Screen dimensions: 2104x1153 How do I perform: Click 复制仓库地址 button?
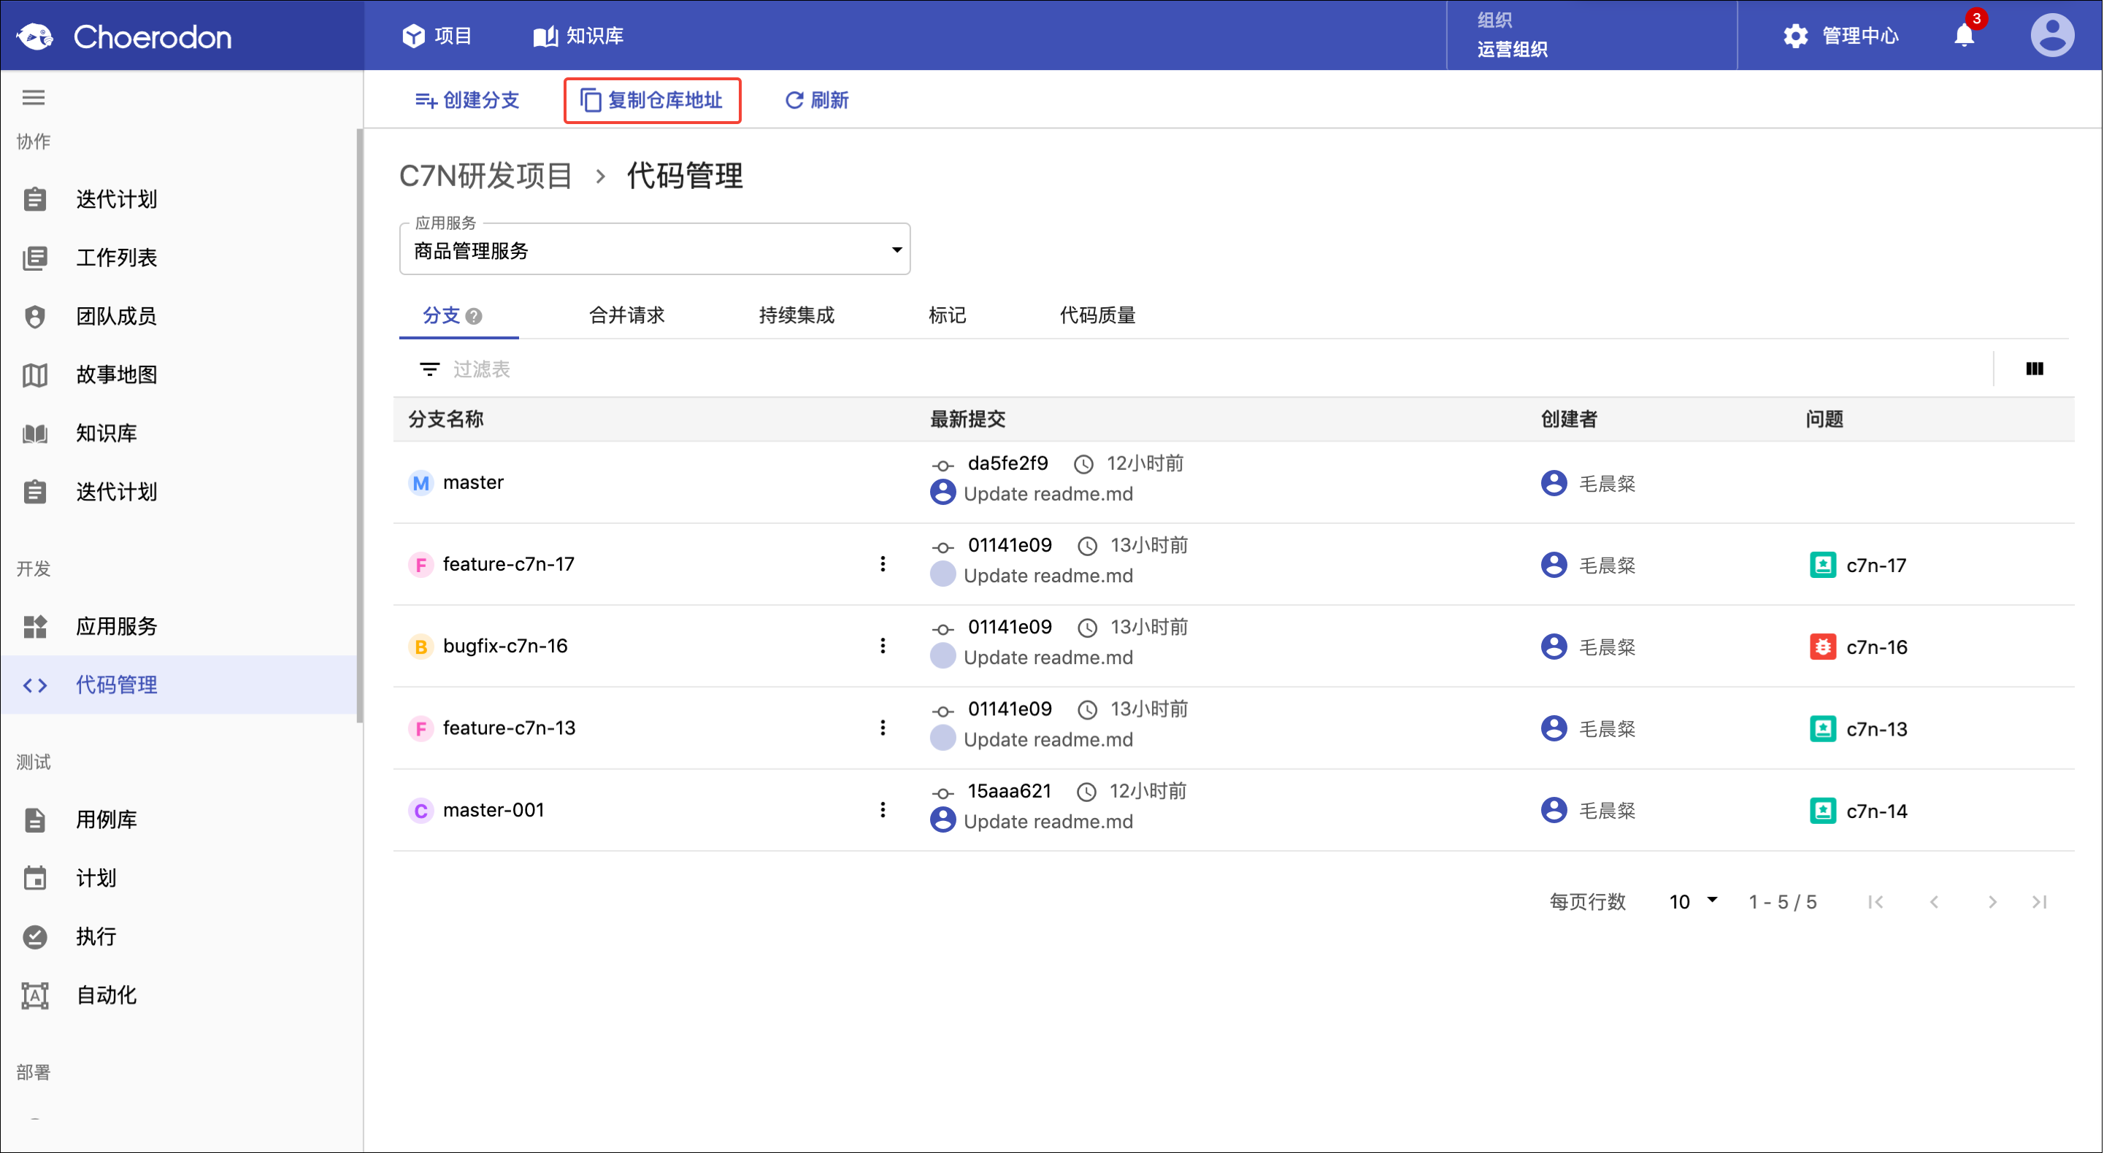652,101
